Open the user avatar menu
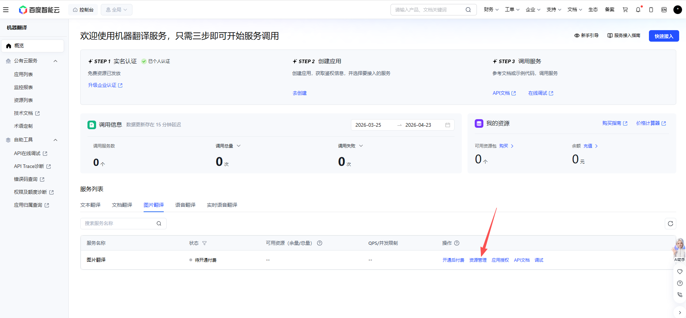This screenshot has width=686, height=318. click(x=678, y=10)
